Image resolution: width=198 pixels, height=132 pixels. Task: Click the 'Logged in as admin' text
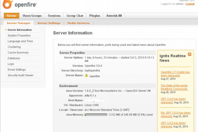coord(172,4)
